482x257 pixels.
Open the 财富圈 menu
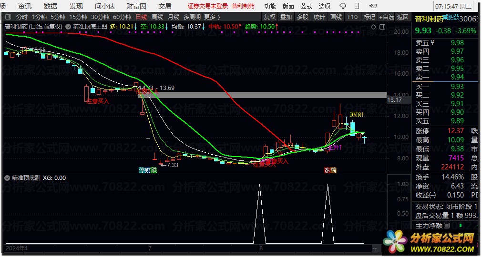point(136,6)
